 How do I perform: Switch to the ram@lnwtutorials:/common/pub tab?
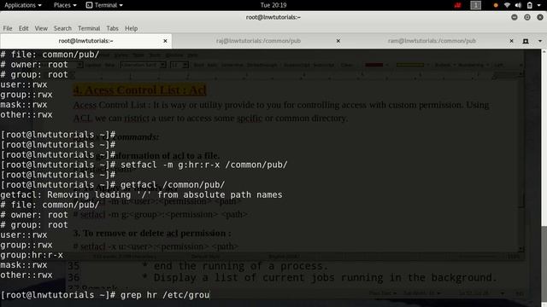432,41
